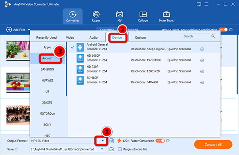Image resolution: width=239 pixels, height=155 pixels.
Task: Select the deer video thumbnail
Action: [x=18, y=115]
